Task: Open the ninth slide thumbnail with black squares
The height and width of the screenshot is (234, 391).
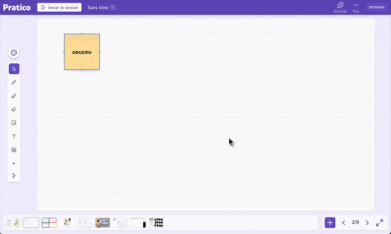Action: point(156,223)
